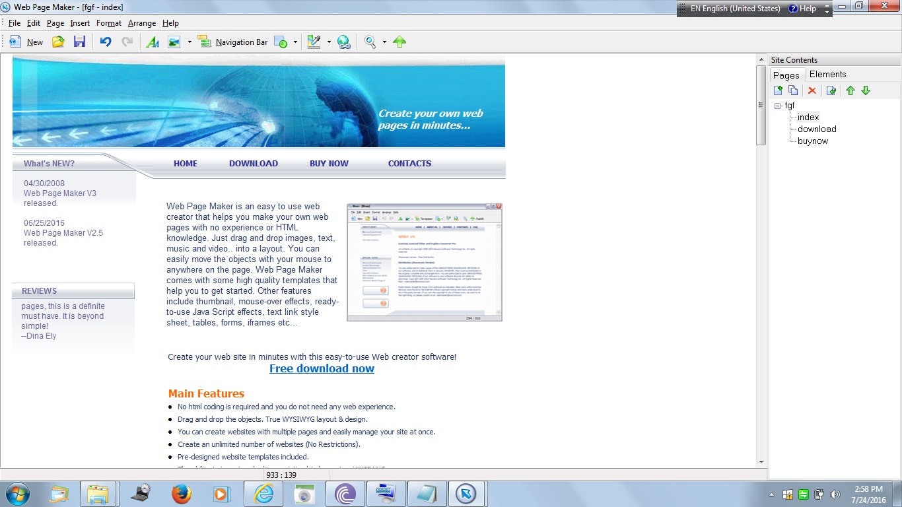
Task: Select the 'What's NEW?' sidebar heading
Action: point(49,164)
